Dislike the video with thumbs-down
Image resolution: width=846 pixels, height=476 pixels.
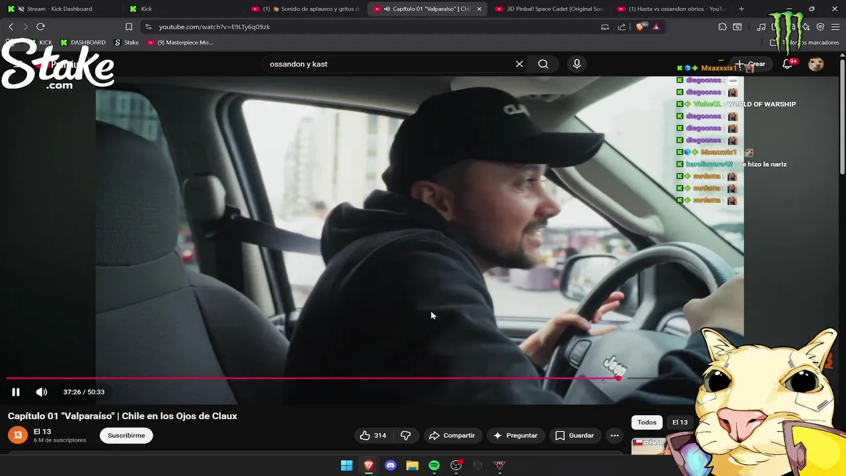(x=406, y=436)
